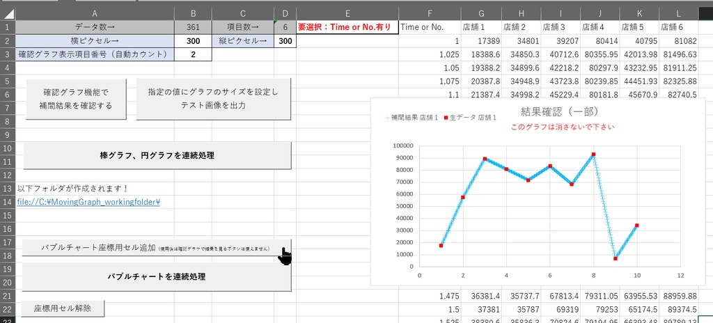
Task: Select row 1 header
Action: (x=8, y=27)
